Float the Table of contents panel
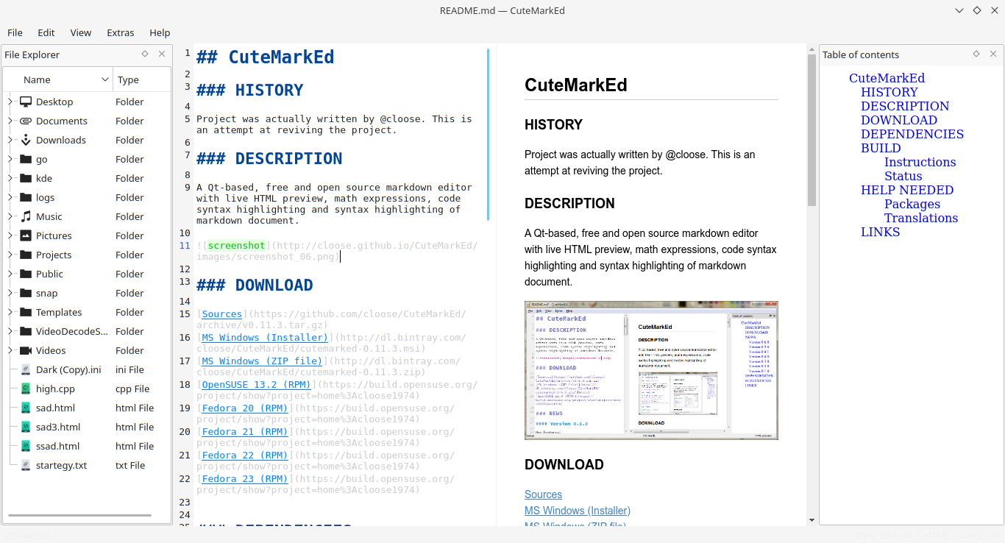Viewport: 1005px width, 543px height. pos(976,54)
